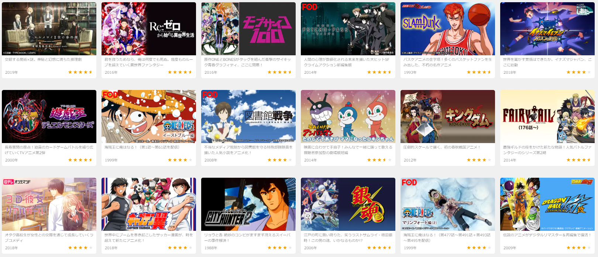
Task: Click the star rating under Slam Dunk
Action: tap(479, 72)
